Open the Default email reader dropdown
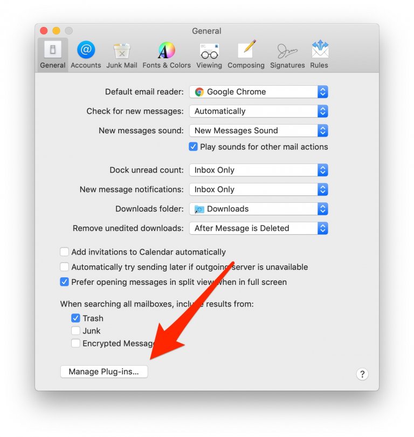Image resolution: width=414 pixels, height=437 pixels. 259,92
